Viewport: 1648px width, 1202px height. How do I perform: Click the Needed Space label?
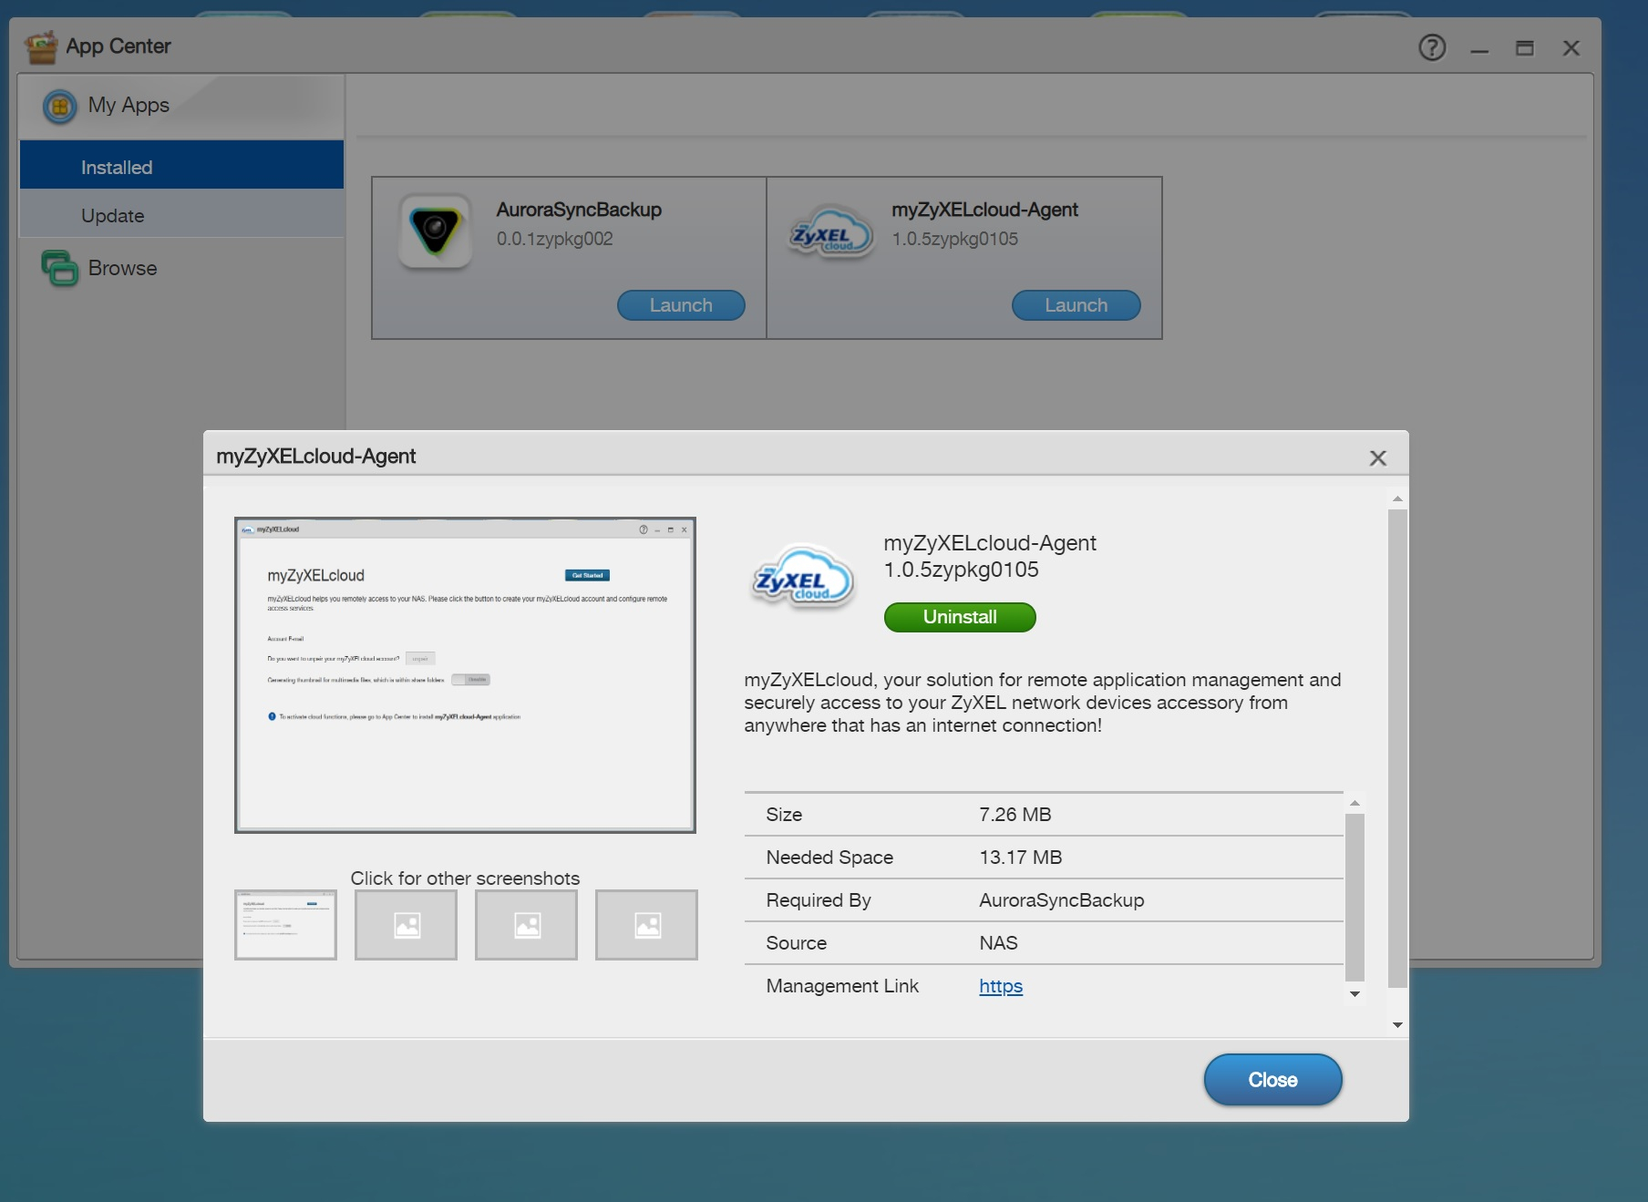coord(829,857)
